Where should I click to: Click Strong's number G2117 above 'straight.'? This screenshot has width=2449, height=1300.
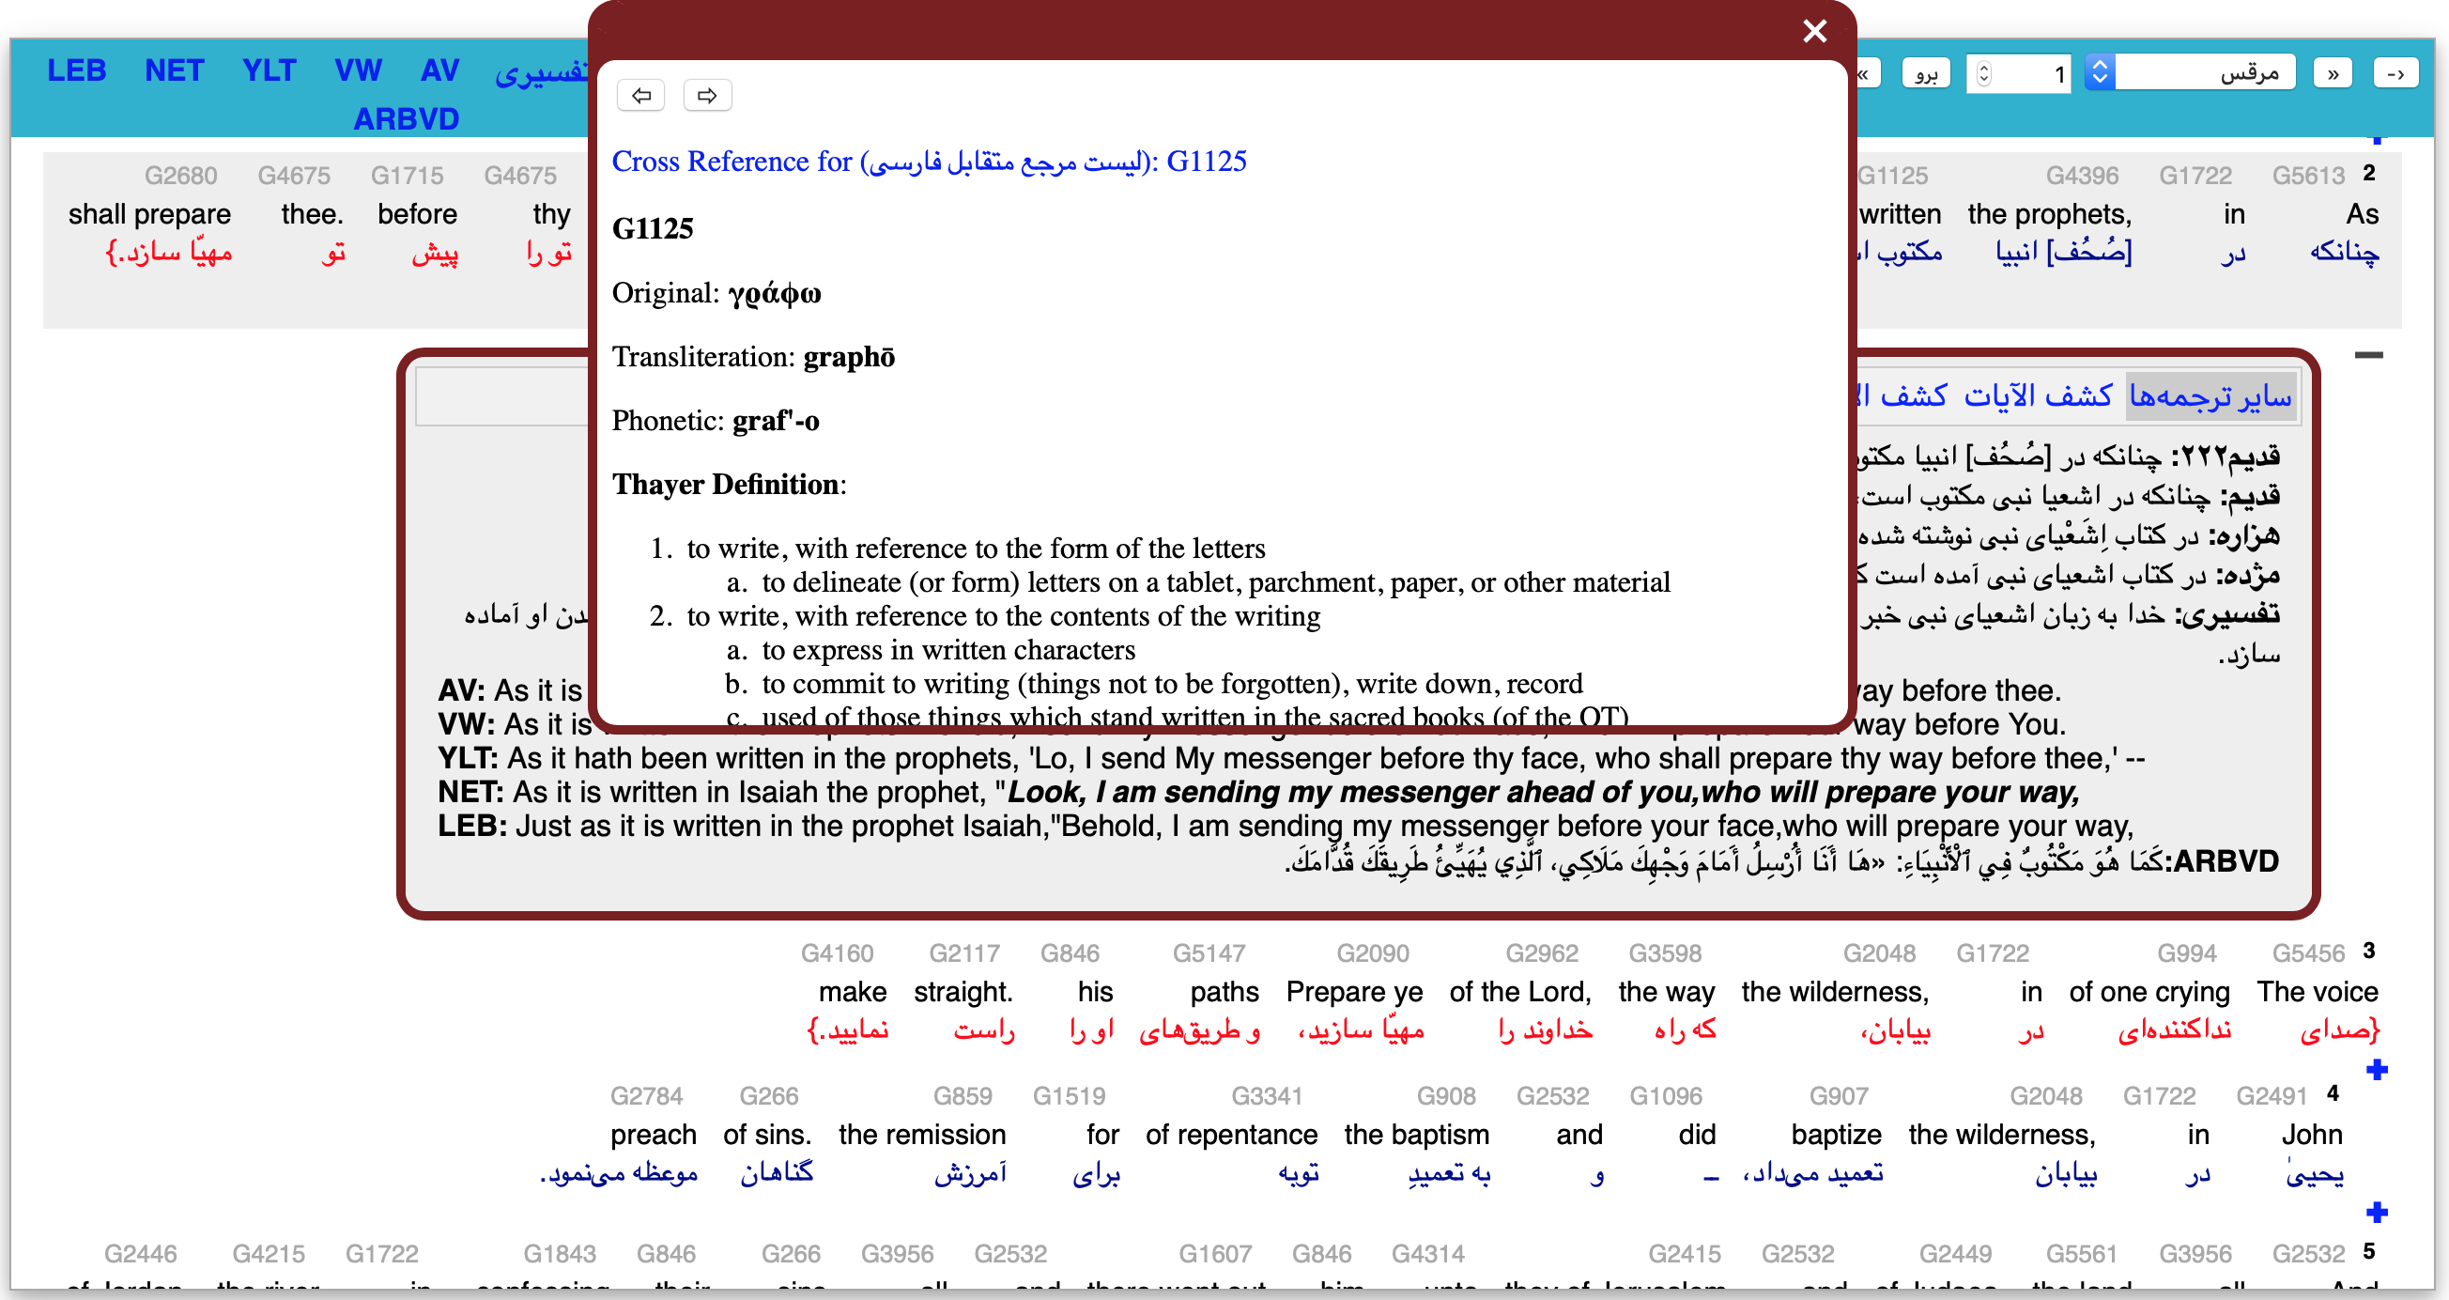964,953
